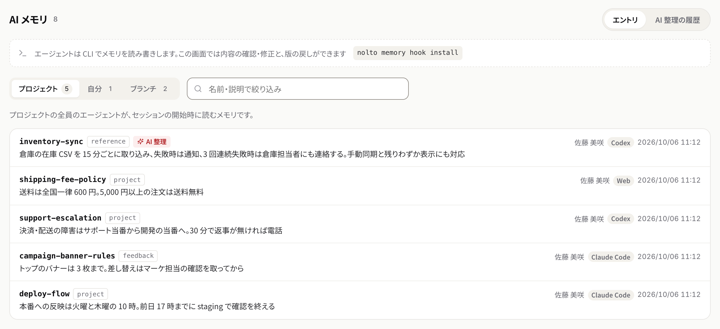The width and height of the screenshot is (720, 329).
Task: Open the AI 整理の履歴 tab
Action: (677, 20)
